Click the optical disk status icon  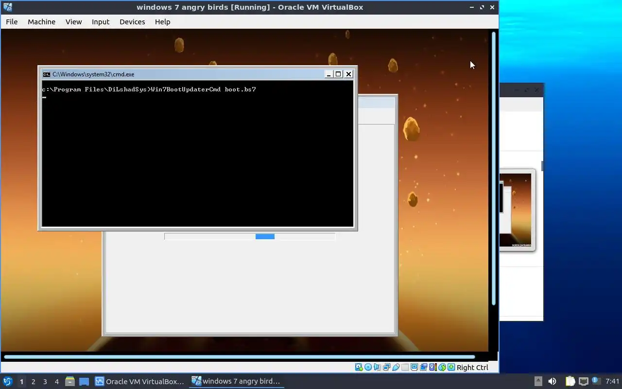pyautogui.click(x=368, y=367)
